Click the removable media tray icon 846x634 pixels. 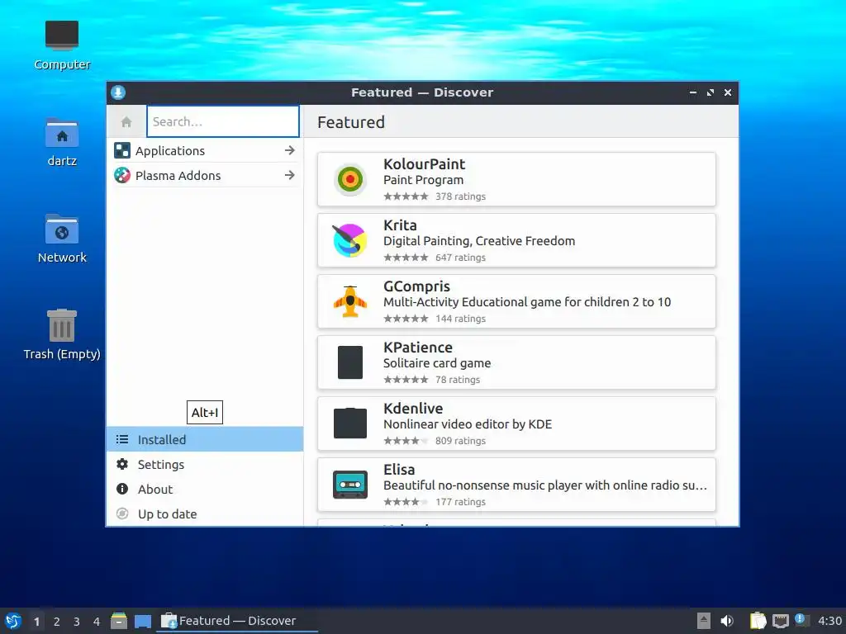[703, 621]
